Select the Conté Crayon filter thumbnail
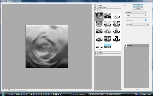 [108, 23]
